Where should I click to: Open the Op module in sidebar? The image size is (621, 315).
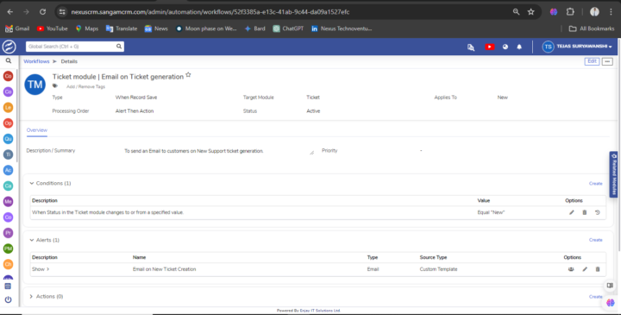coord(8,123)
